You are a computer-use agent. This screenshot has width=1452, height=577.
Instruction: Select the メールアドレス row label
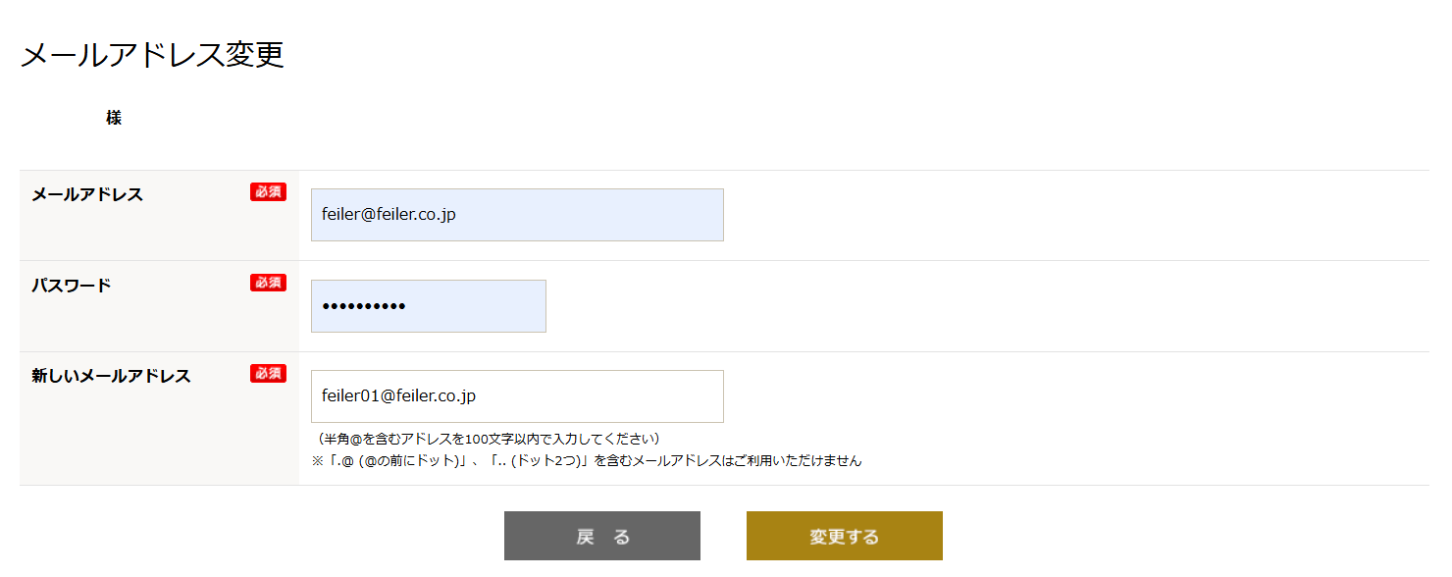coord(87,194)
